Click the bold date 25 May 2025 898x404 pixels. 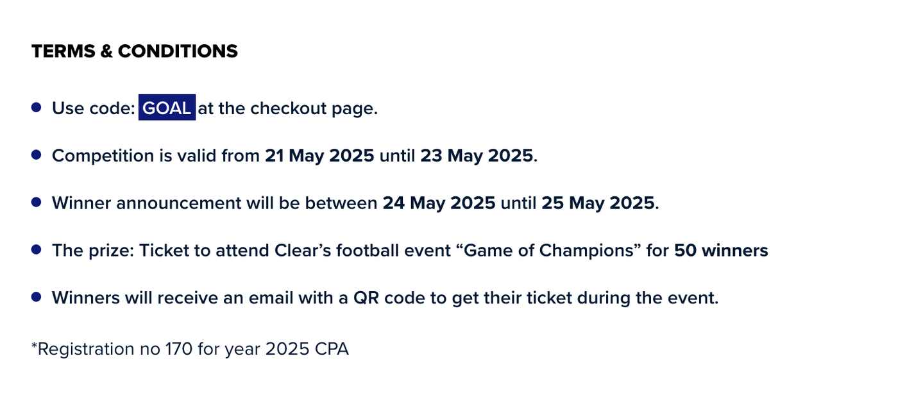click(x=598, y=203)
